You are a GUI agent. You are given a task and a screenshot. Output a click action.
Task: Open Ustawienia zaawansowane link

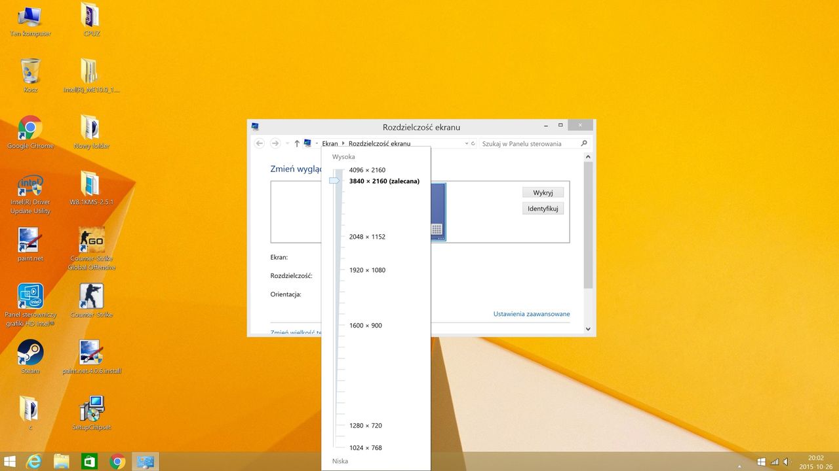tap(532, 314)
